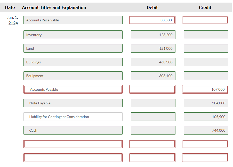This screenshot has width=233, height=167.
Task: Select the empty debit field in the last row
Action: [152, 157]
